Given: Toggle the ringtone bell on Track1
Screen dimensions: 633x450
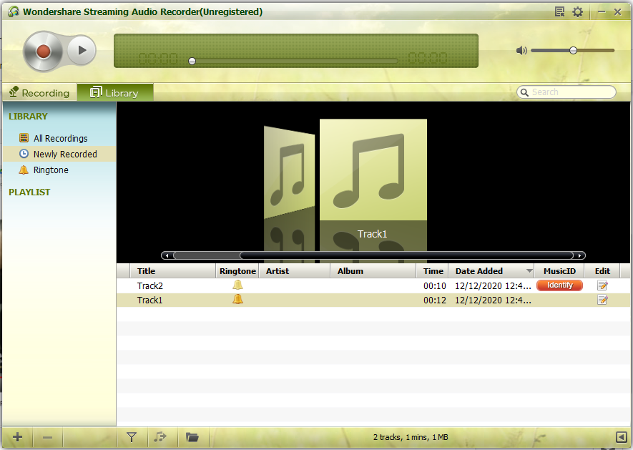Looking at the screenshot, I should tap(237, 300).
